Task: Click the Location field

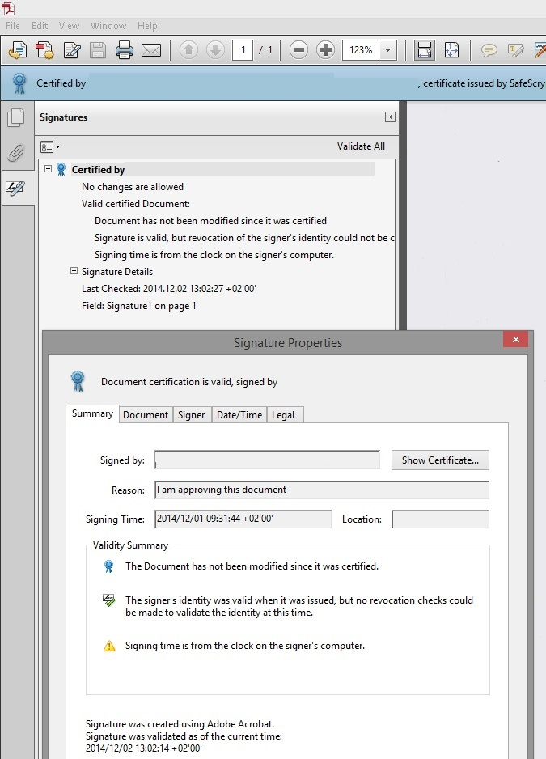Action: 441,519
